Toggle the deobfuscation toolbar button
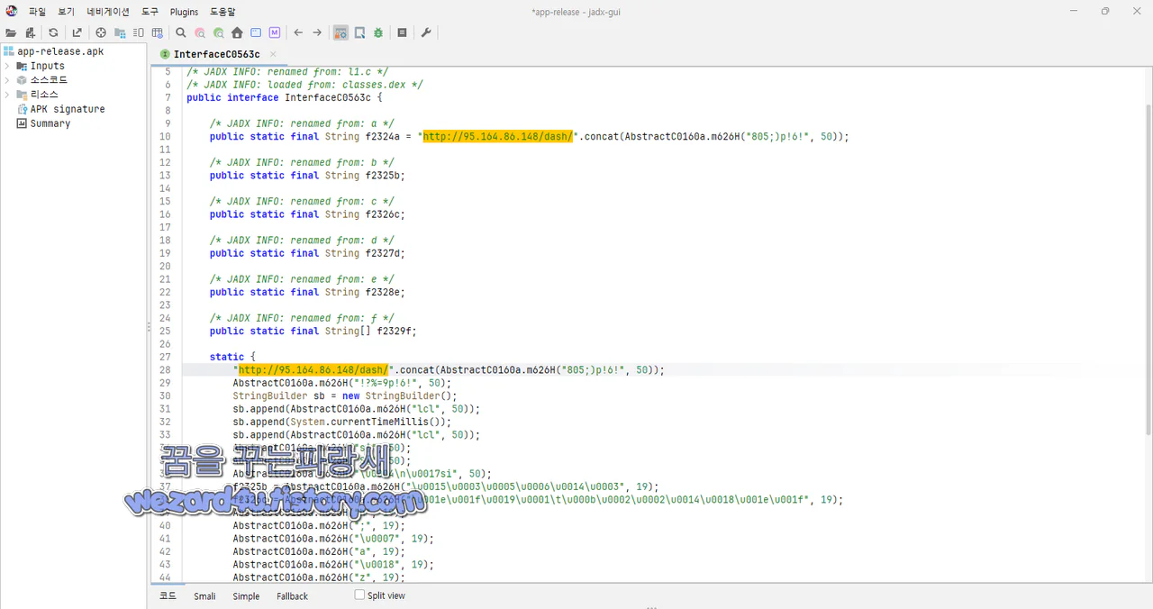1153x609 pixels. [340, 32]
